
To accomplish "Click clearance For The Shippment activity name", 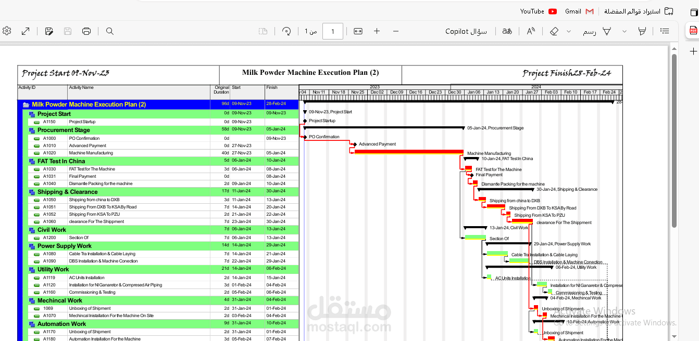I will coord(96,222).
